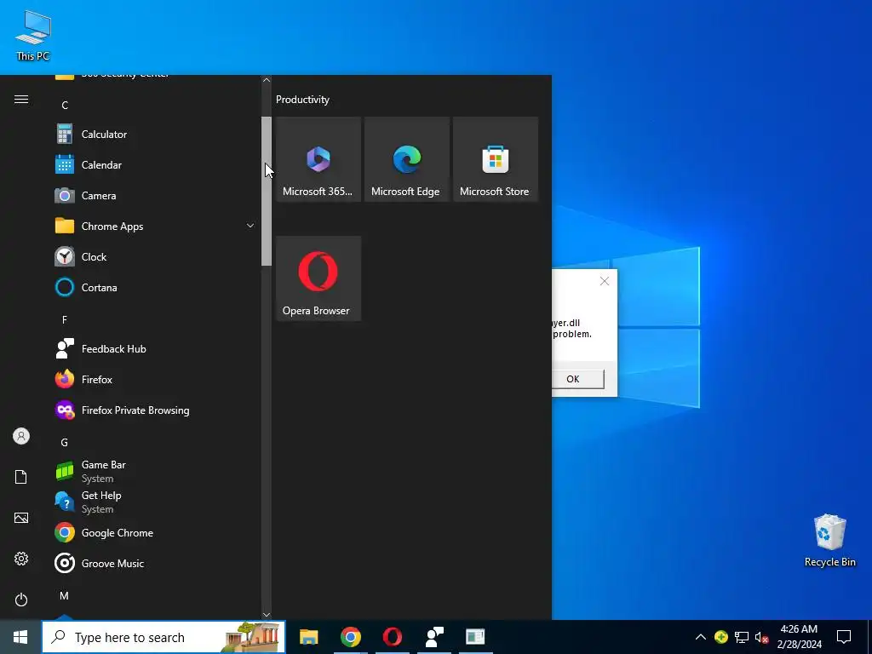Click the app list scroll down arrow

coord(267,615)
